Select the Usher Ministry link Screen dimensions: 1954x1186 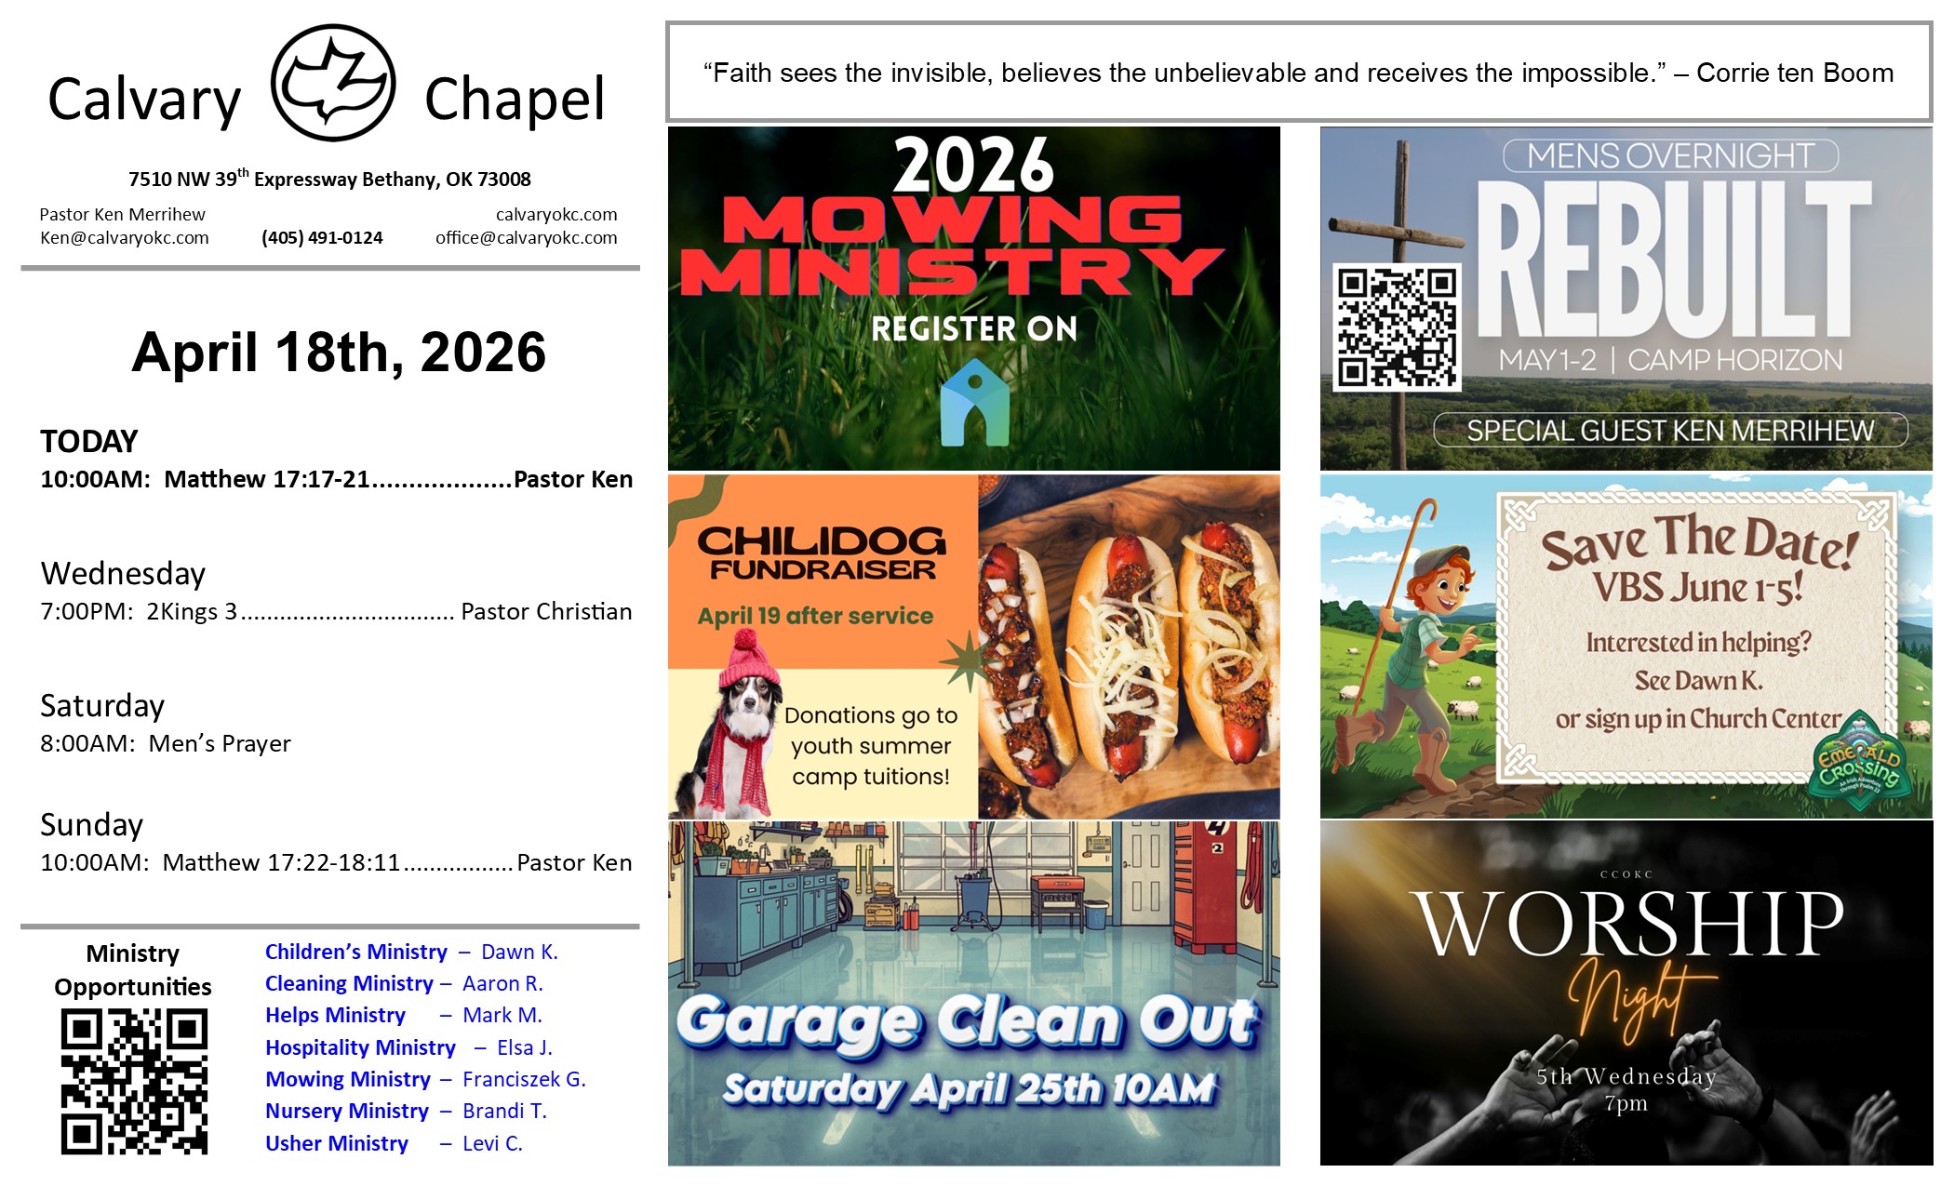point(336,1143)
